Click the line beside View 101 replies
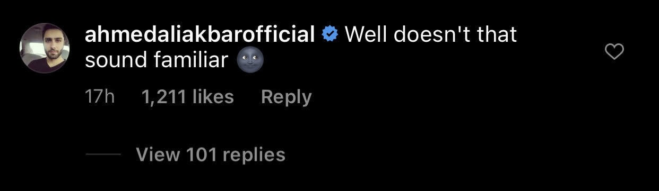Viewport: 659px width, 191px height. pyautogui.click(x=103, y=154)
